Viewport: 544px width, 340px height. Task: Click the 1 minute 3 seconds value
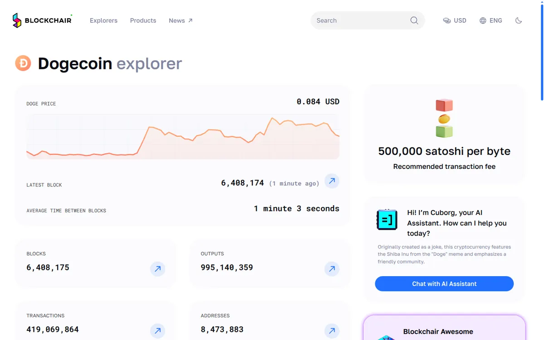[x=296, y=209]
